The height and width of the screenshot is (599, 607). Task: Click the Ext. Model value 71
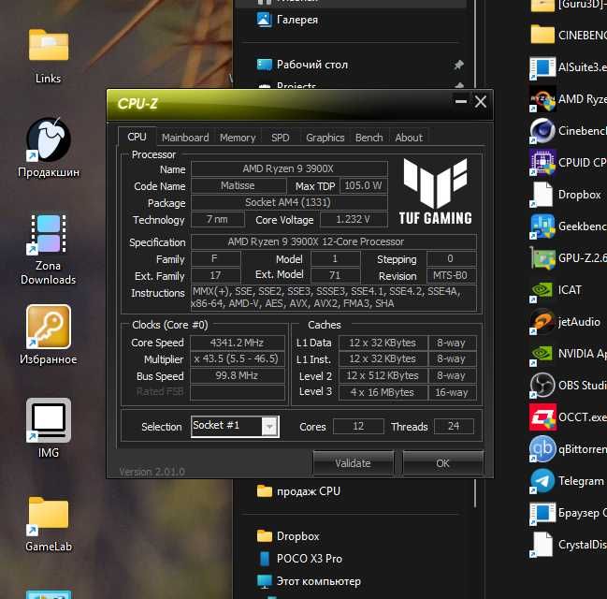[335, 275]
